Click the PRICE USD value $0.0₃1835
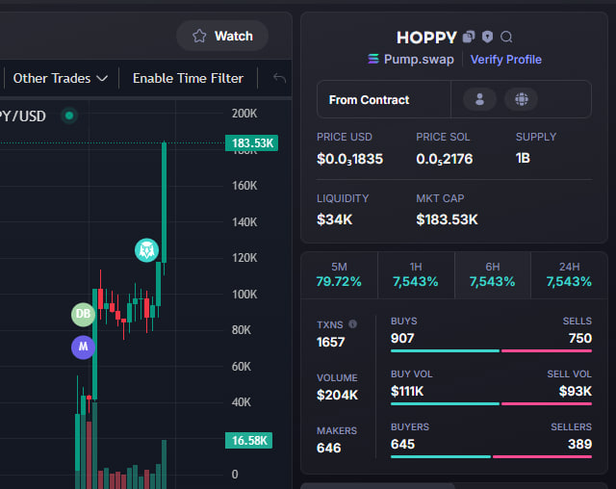Image resolution: width=616 pixels, height=489 pixels. coord(349,159)
